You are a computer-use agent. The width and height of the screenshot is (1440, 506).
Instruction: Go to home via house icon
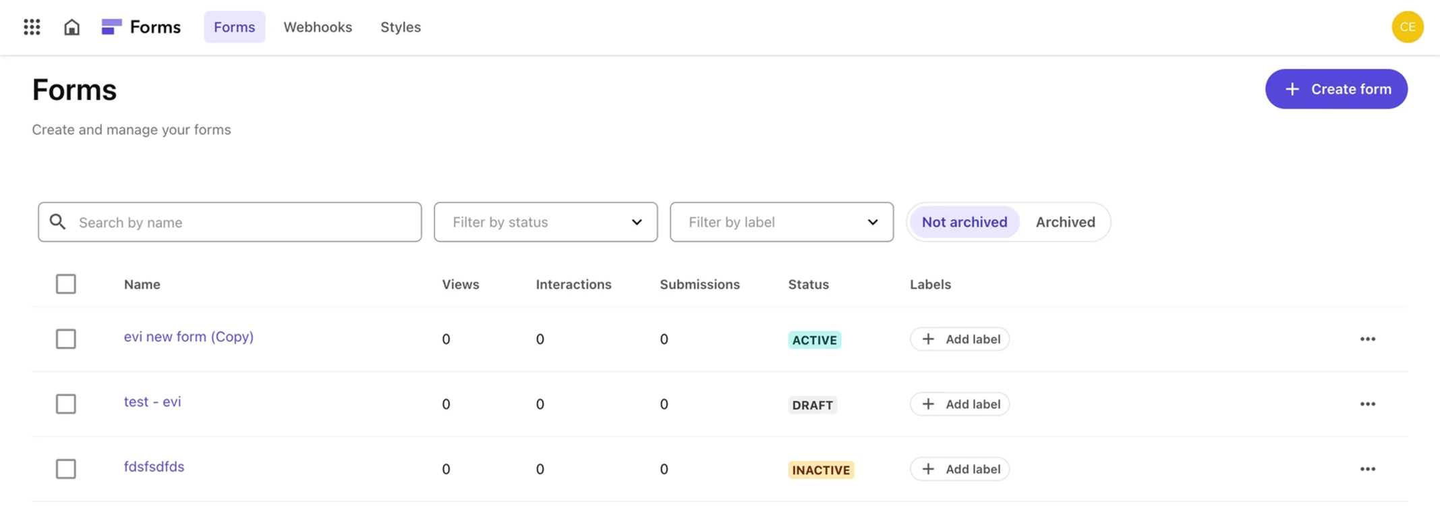pyautogui.click(x=71, y=27)
